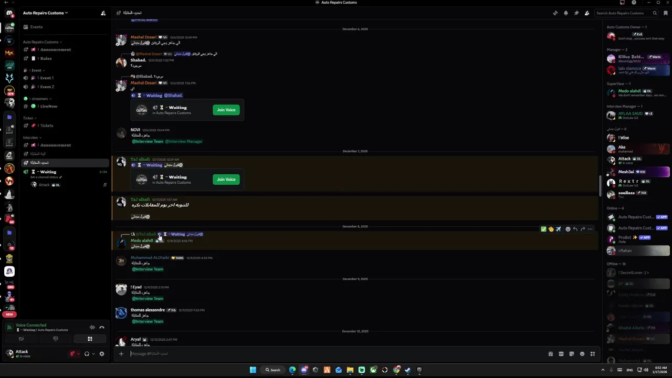Open headphone output options arrow
This screenshot has height=378, width=672.
coord(93,354)
